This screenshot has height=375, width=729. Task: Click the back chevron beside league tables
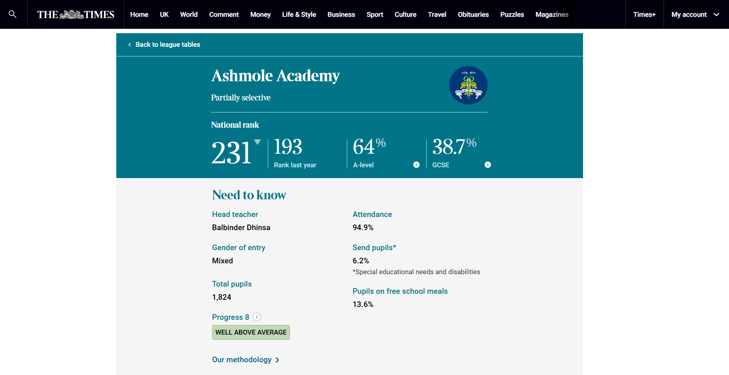[130, 45]
